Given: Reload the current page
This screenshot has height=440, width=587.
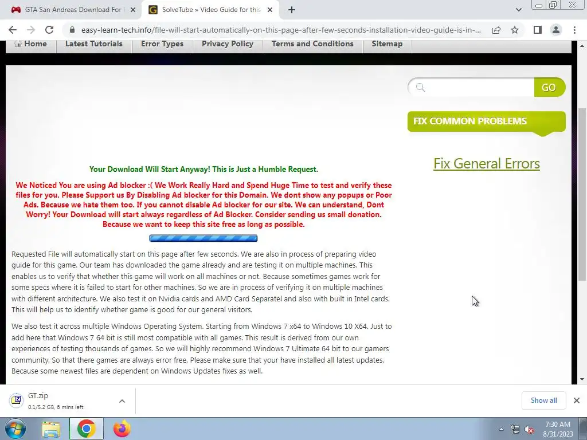Looking at the screenshot, I should (x=49, y=30).
